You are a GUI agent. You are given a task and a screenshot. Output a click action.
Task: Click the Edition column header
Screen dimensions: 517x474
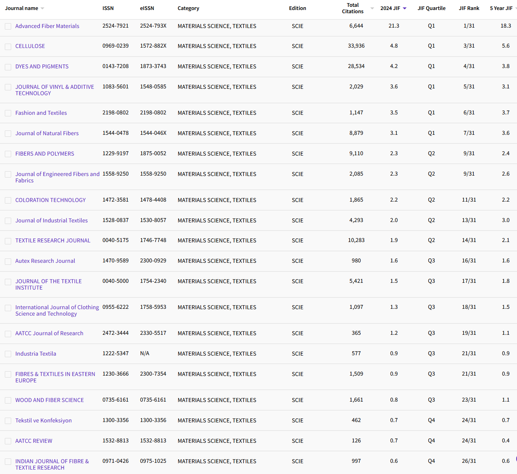click(297, 8)
